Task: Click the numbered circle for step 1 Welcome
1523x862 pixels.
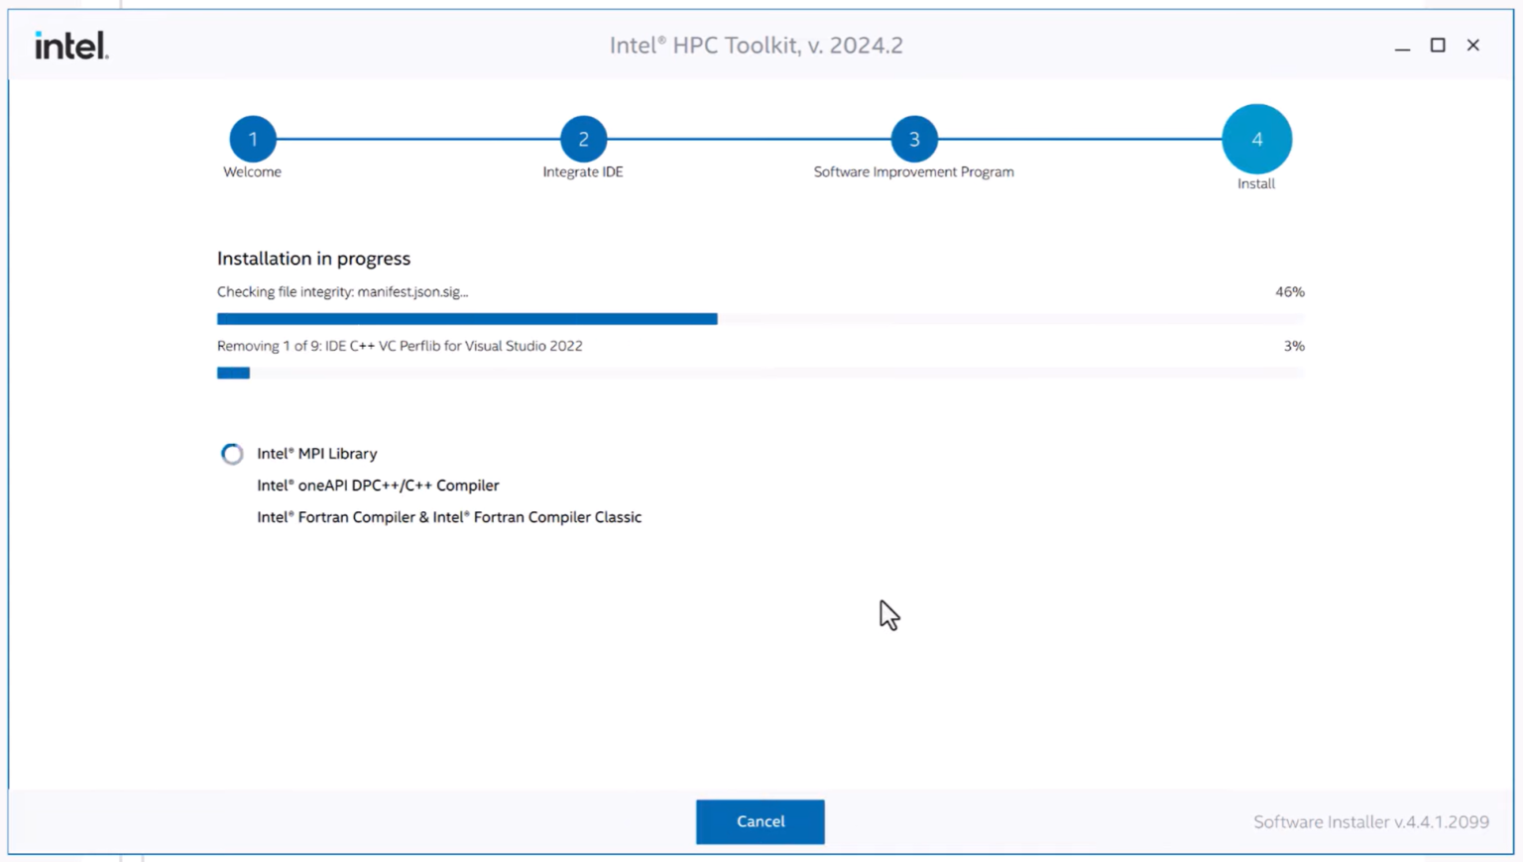Action: click(x=252, y=140)
